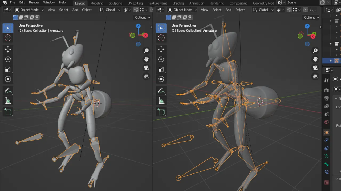Open Global orientation dropdown in left viewport

(x=110, y=10)
